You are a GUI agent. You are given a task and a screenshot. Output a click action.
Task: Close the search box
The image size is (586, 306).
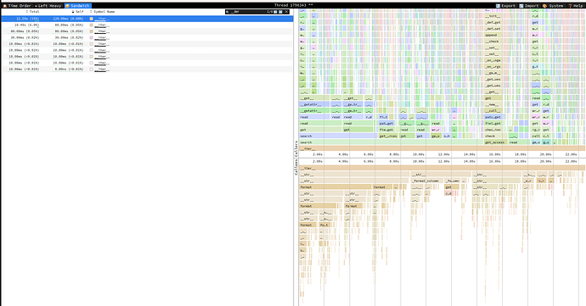point(287,12)
